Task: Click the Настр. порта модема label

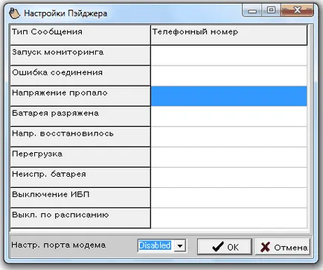Action: pyautogui.click(x=59, y=245)
